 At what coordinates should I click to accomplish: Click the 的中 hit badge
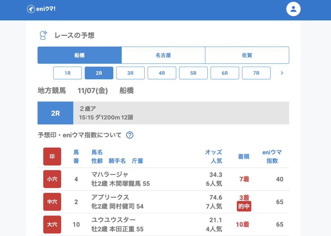pos(244,206)
